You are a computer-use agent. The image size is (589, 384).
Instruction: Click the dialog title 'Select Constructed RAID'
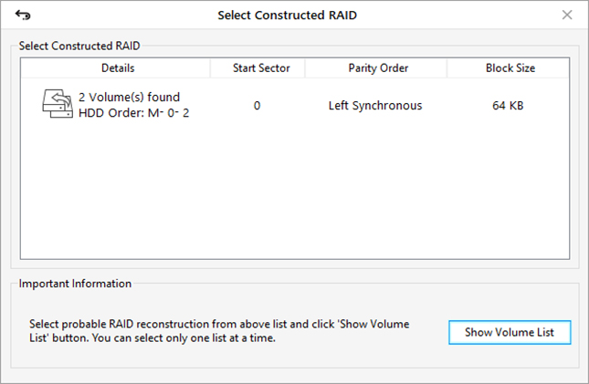(x=288, y=15)
